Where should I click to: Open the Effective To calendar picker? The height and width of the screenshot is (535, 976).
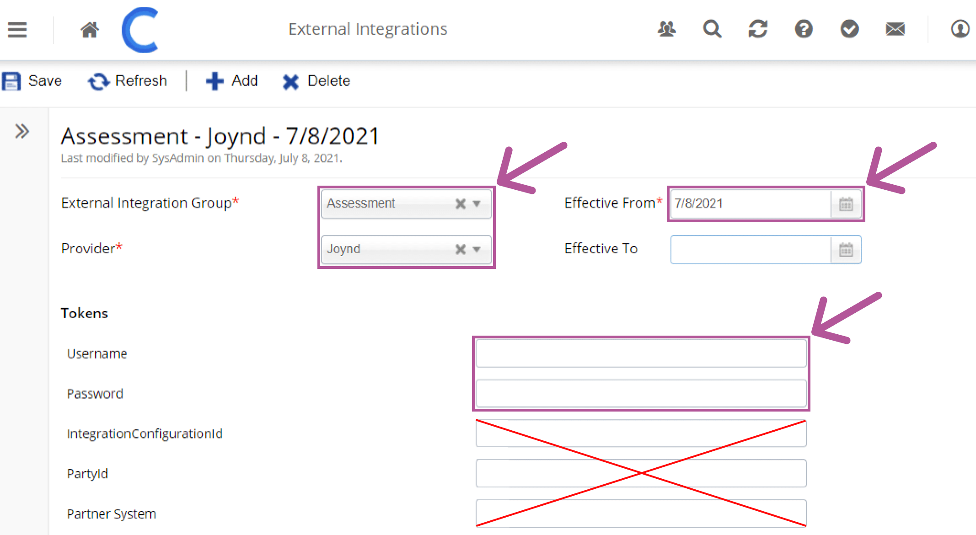(x=846, y=250)
